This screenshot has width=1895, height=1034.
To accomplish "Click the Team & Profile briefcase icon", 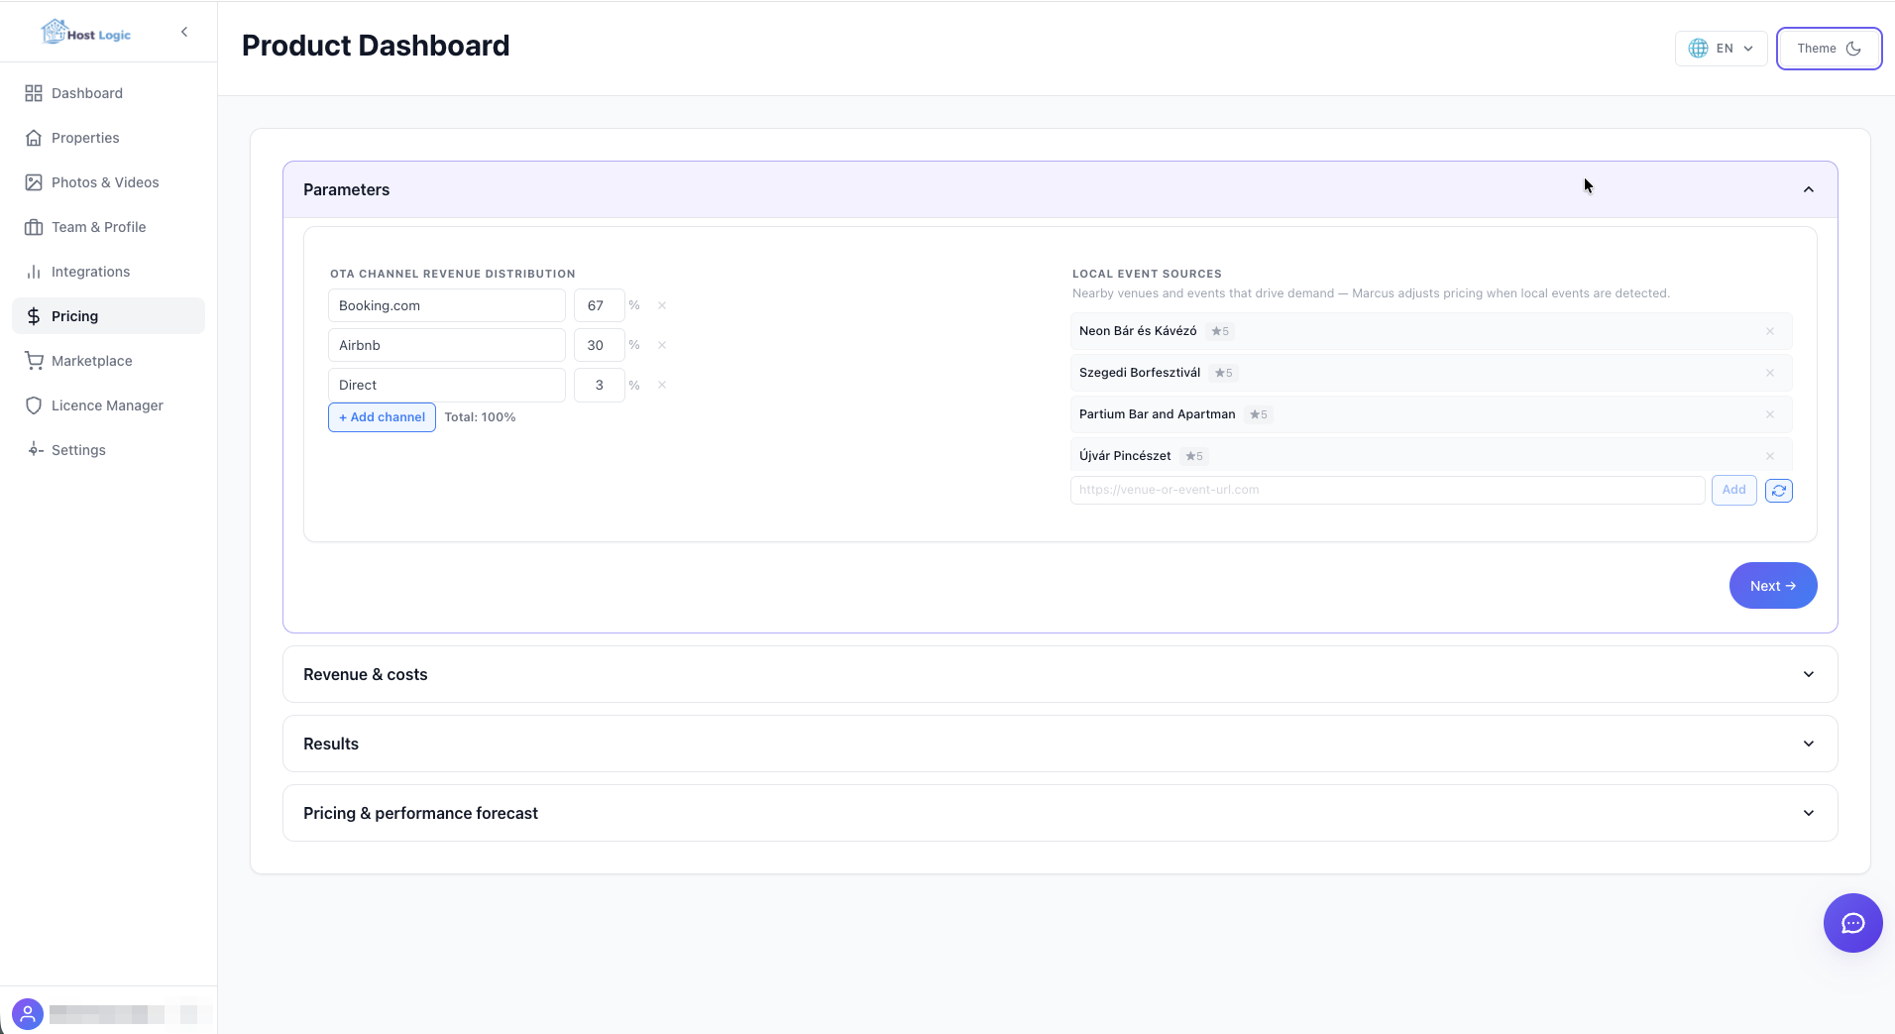I will pyautogui.click(x=34, y=227).
